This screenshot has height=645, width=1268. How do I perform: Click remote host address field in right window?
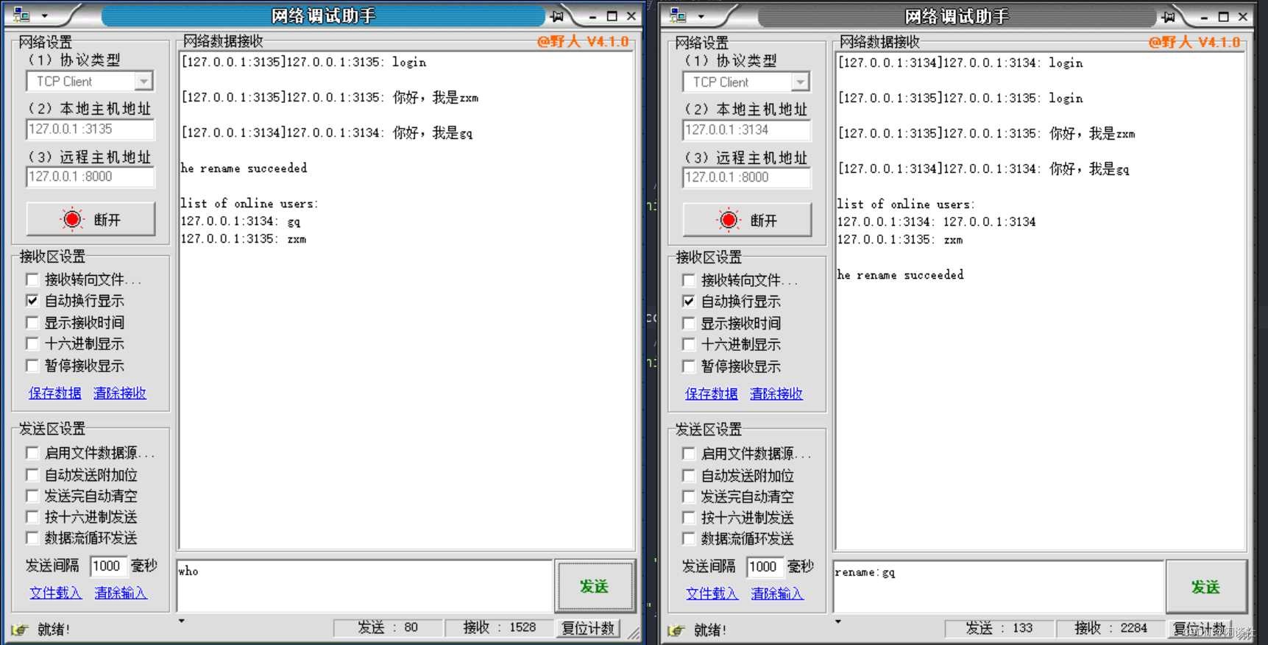(x=747, y=177)
